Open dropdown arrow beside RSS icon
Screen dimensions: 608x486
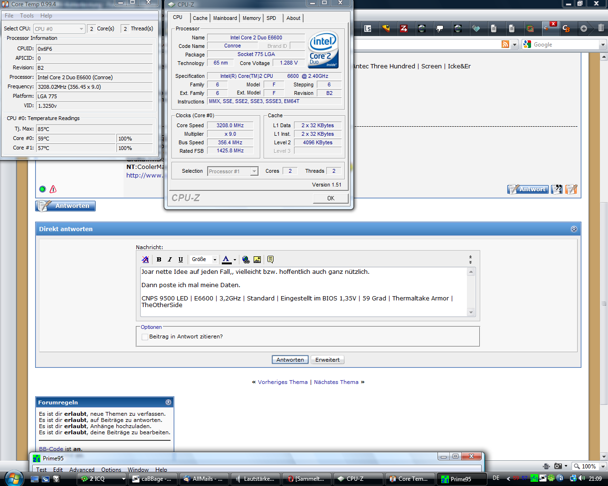(514, 45)
